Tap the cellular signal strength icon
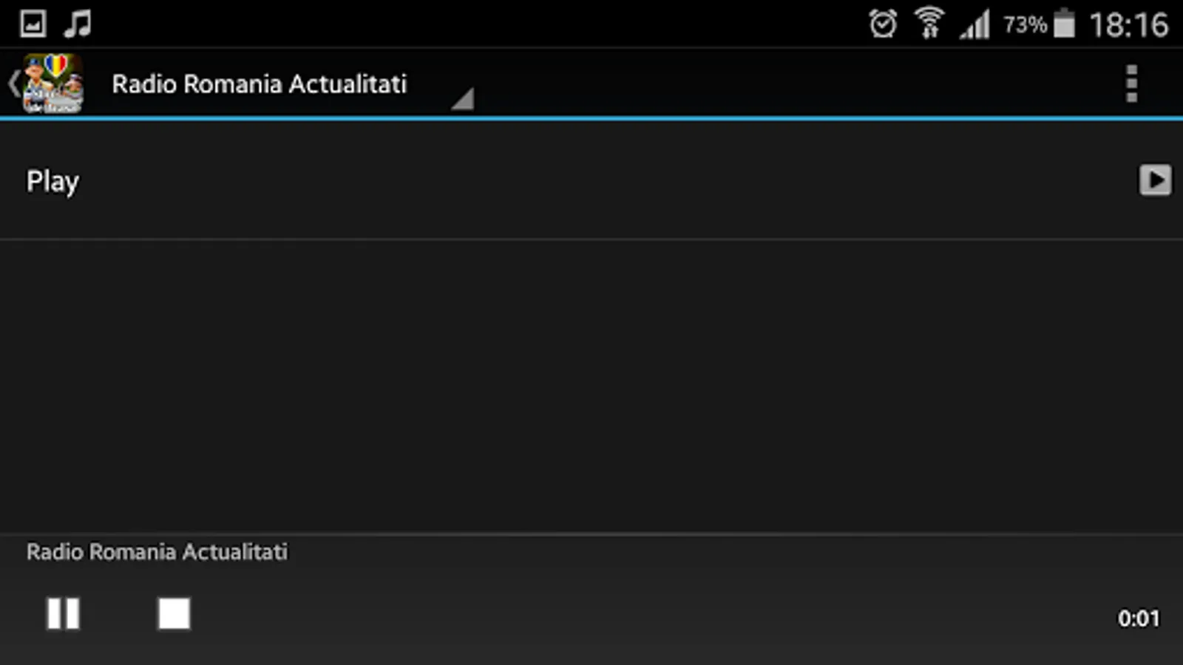The image size is (1183, 665). coord(975,24)
